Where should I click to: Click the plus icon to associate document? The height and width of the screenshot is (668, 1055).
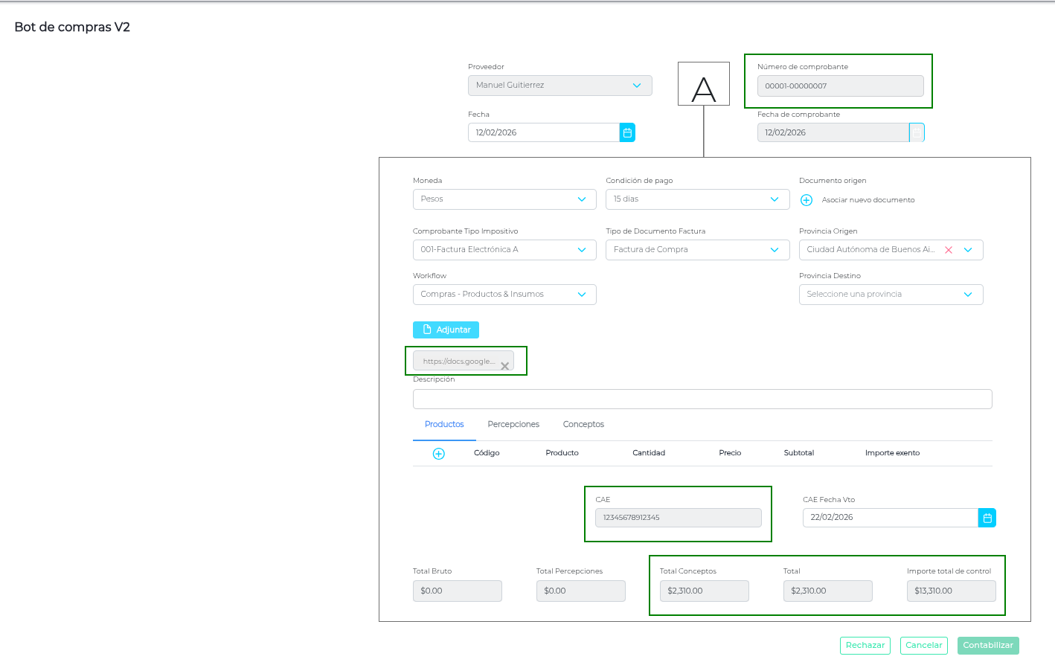click(x=806, y=200)
